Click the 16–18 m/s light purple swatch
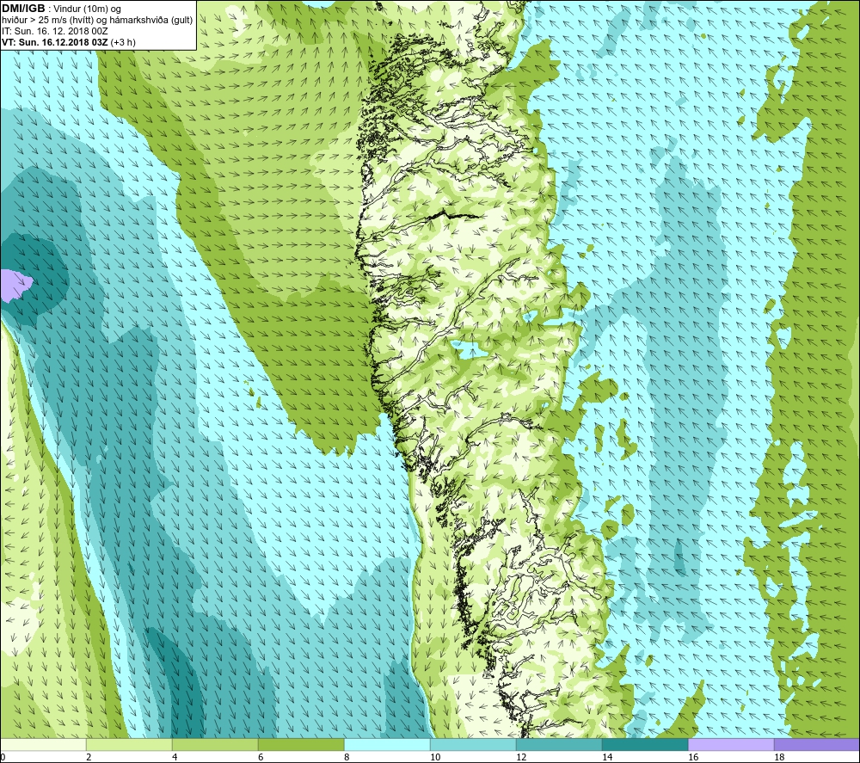The width and height of the screenshot is (860, 763). click(x=731, y=745)
